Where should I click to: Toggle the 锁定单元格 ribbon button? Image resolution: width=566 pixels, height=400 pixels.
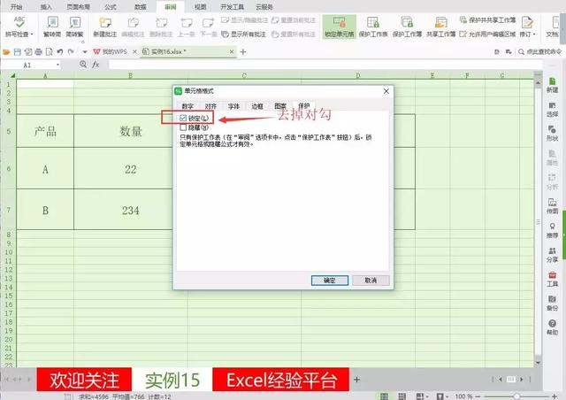340,27
